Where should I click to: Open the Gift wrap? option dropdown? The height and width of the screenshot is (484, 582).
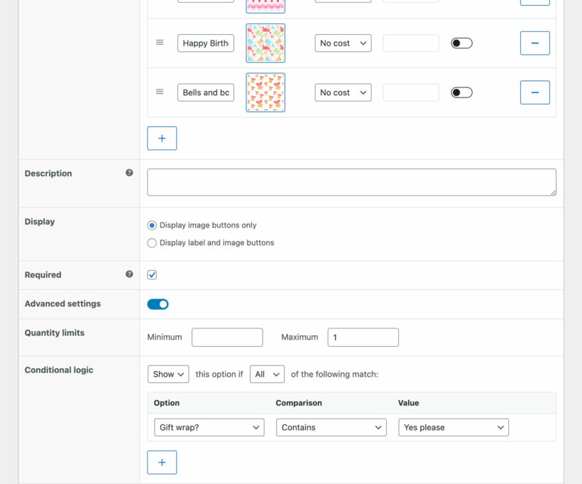point(209,427)
